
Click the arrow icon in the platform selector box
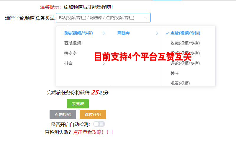(x=145, y=18)
